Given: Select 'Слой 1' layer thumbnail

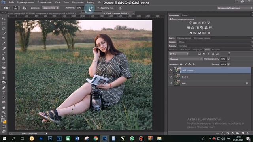Looking at the screenshot, I should (x=177, y=77).
